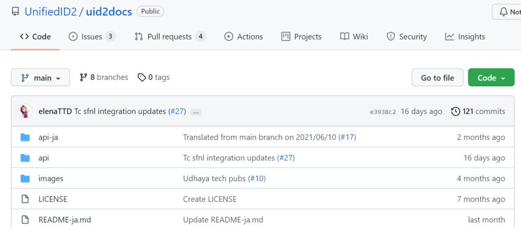Click the commit history clock icon
The image size is (521, 228).
tap(455, 111)
